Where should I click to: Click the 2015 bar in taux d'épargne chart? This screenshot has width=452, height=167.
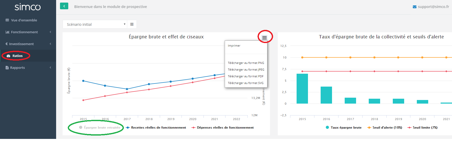pos(302,89)
